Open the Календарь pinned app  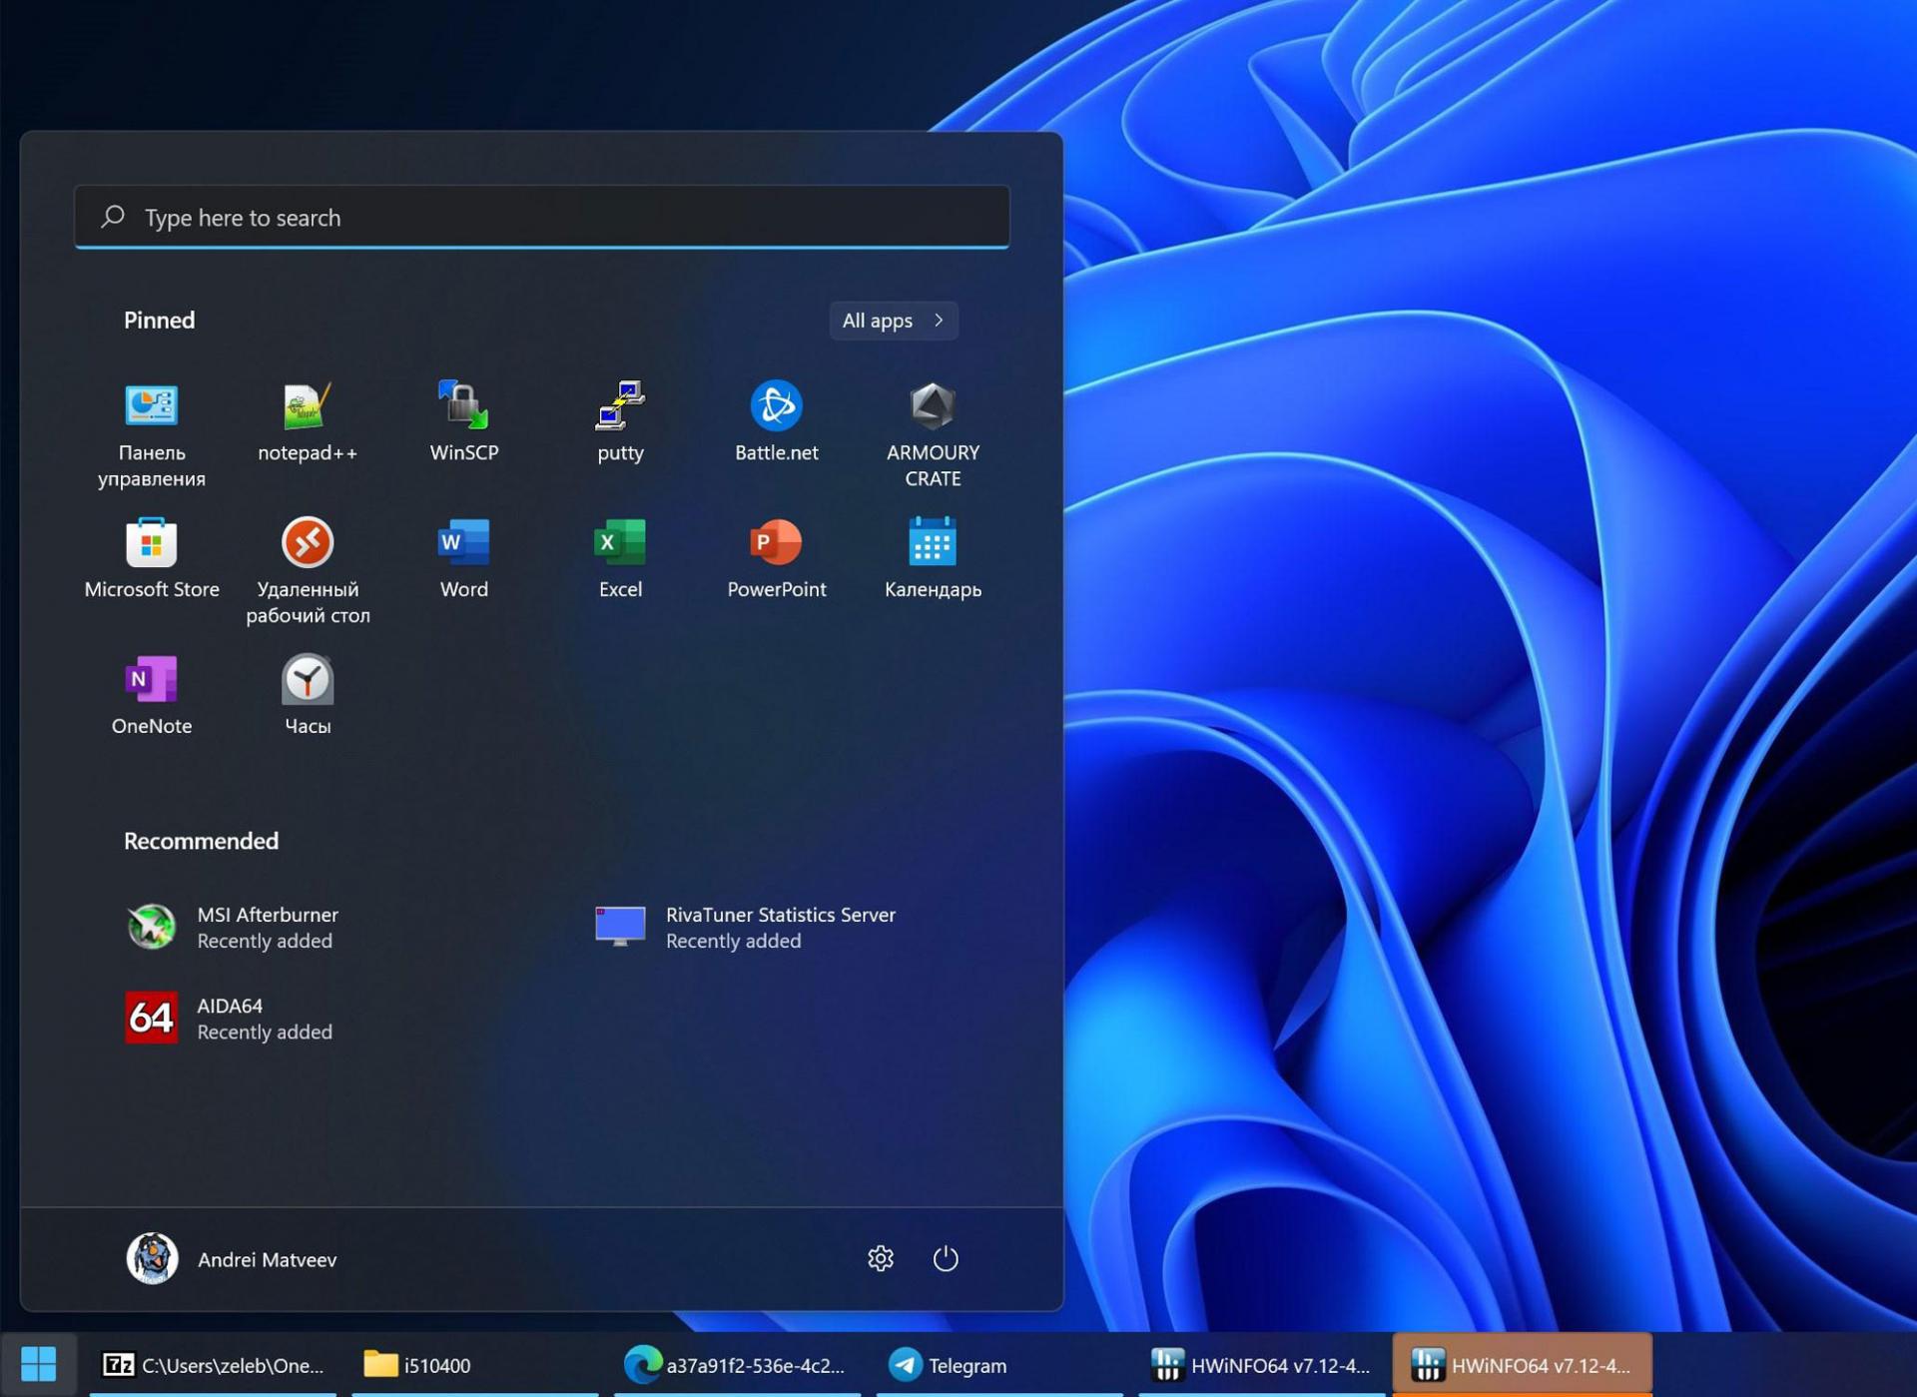(933, 559)
